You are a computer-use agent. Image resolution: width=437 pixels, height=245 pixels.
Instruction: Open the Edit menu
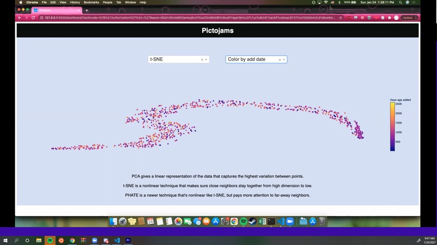(x=53, y=2)
